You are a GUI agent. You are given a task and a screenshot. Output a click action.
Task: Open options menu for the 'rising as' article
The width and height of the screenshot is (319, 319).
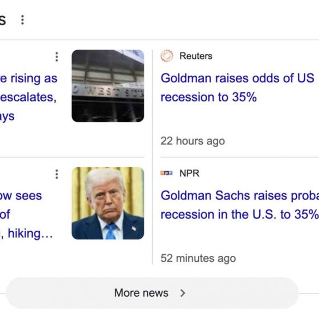click(x=57, y=57)
